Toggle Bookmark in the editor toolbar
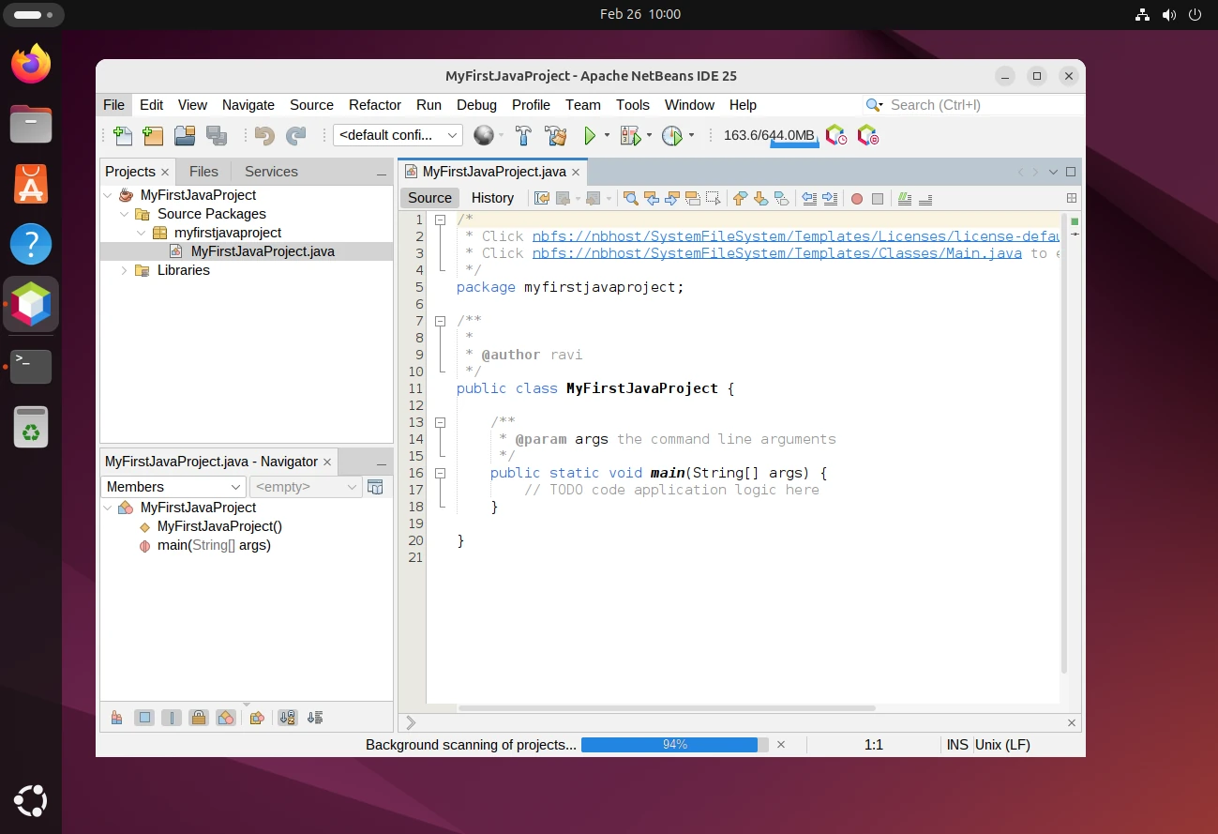The image size is (1218, 834). (781, 198)
